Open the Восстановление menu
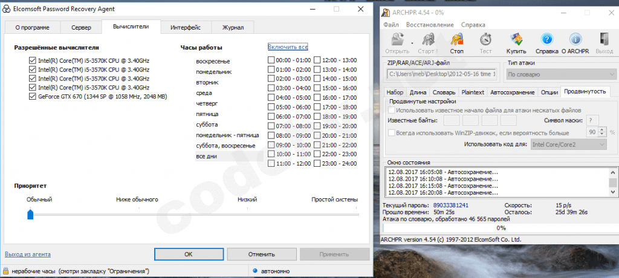The image size is (619, 278). click(429, 25)
